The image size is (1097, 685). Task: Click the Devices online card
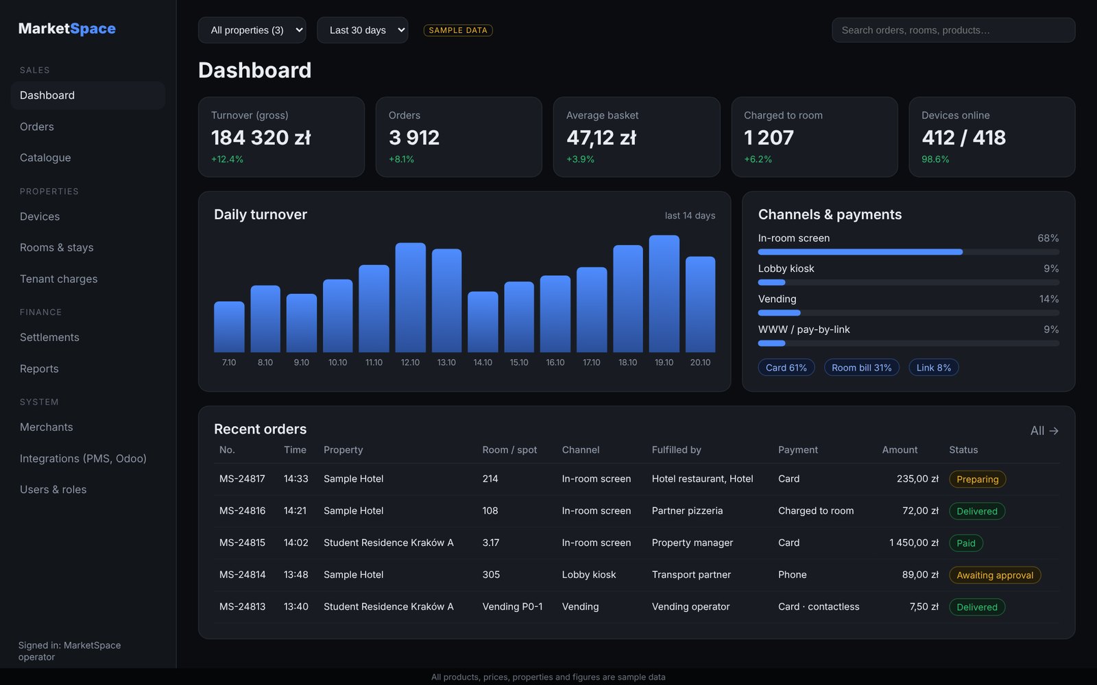click(x=991, y=137)
